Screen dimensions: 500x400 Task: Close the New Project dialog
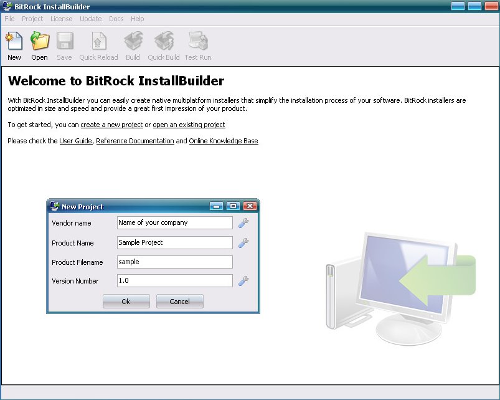[x=250, y=206]
